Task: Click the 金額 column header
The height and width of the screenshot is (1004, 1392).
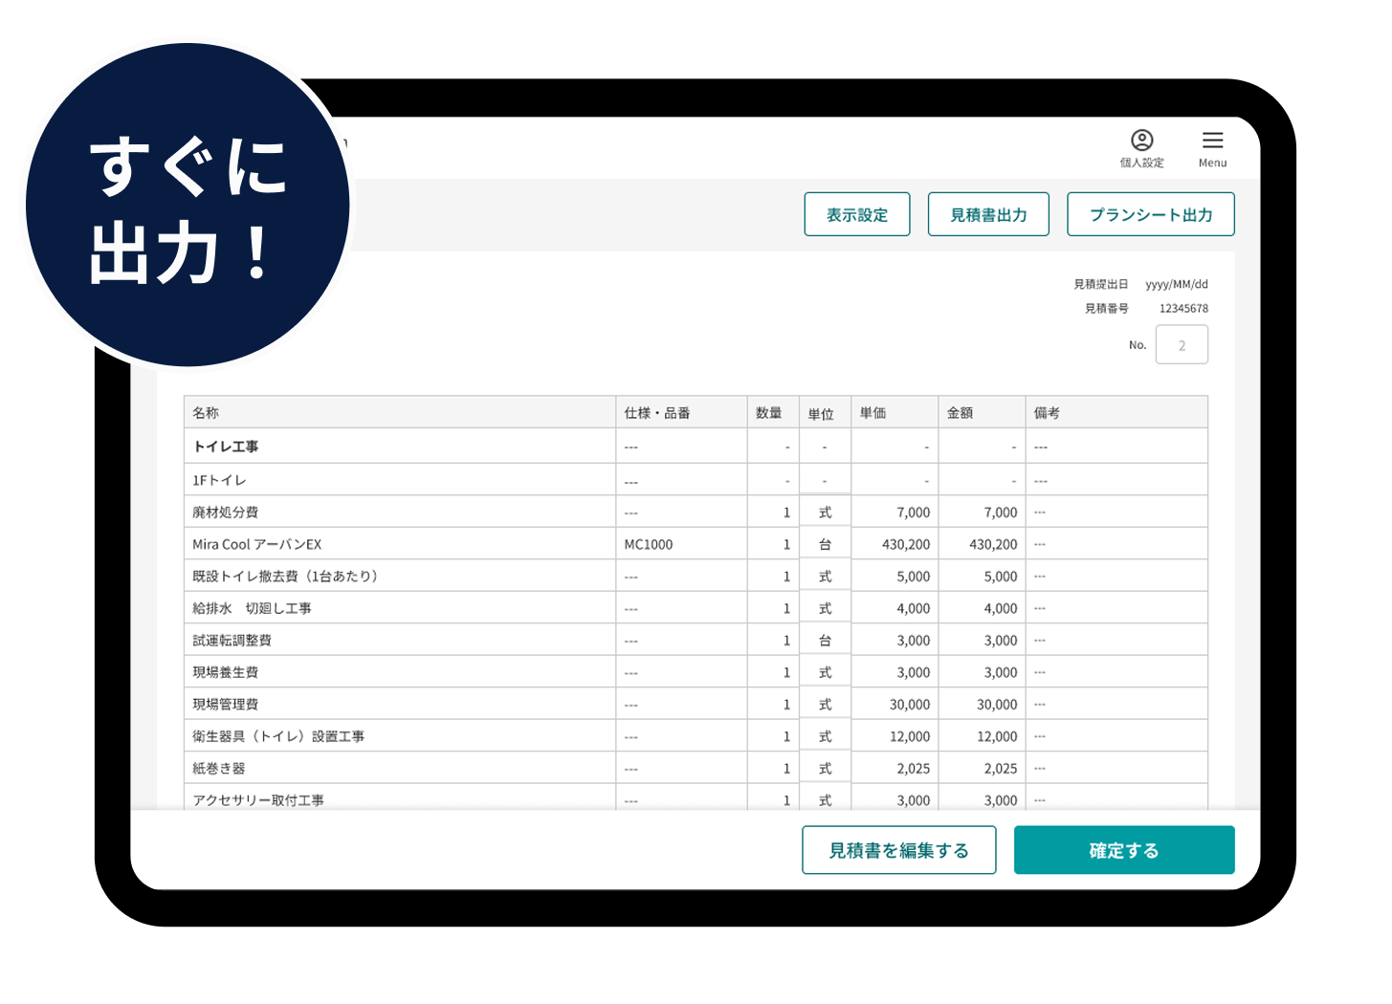Action: point(960,413)
